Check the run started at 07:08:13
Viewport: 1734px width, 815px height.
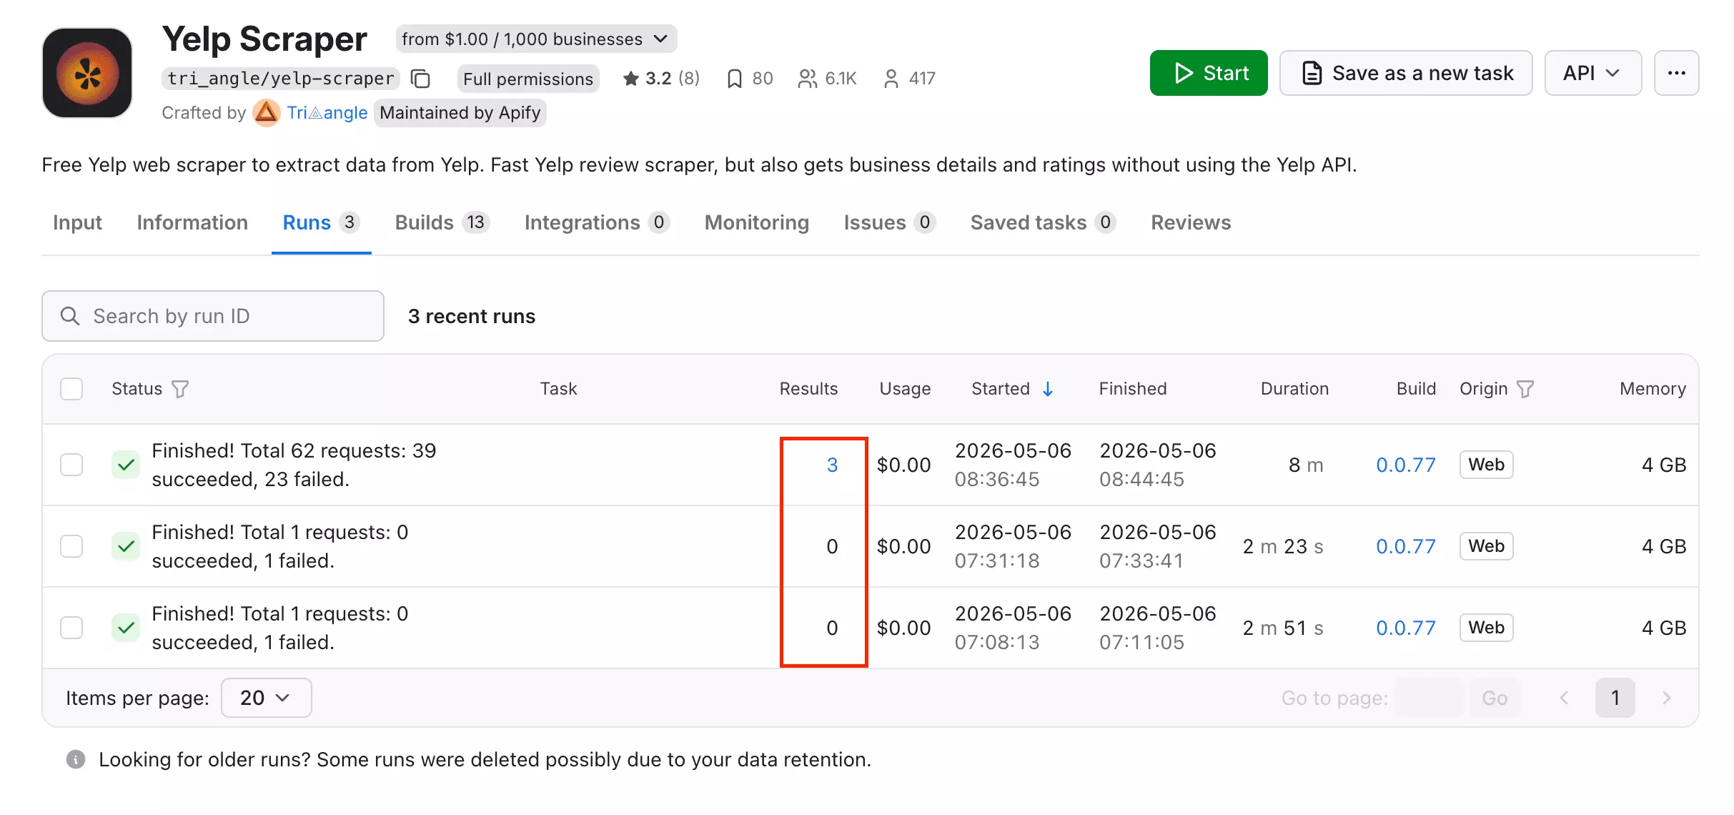click(71, 628)
